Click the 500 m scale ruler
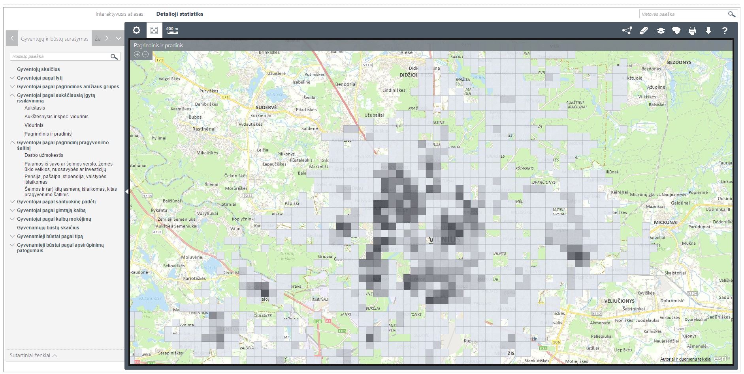This screenshot has height=374, width=744. tap(172, 30)
